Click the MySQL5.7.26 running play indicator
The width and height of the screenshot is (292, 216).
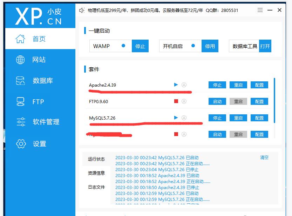176,118
